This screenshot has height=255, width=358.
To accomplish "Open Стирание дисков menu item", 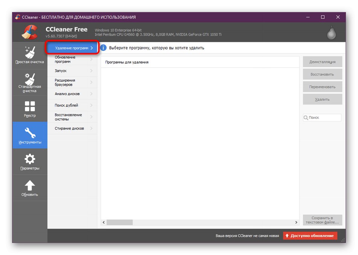I will point(72,128).
